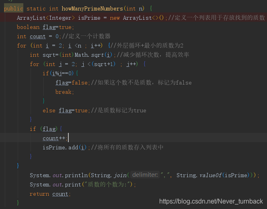
Task: Click the comment '是质数标记为true'
Action: pyautogui.click(x=122, y=110)
